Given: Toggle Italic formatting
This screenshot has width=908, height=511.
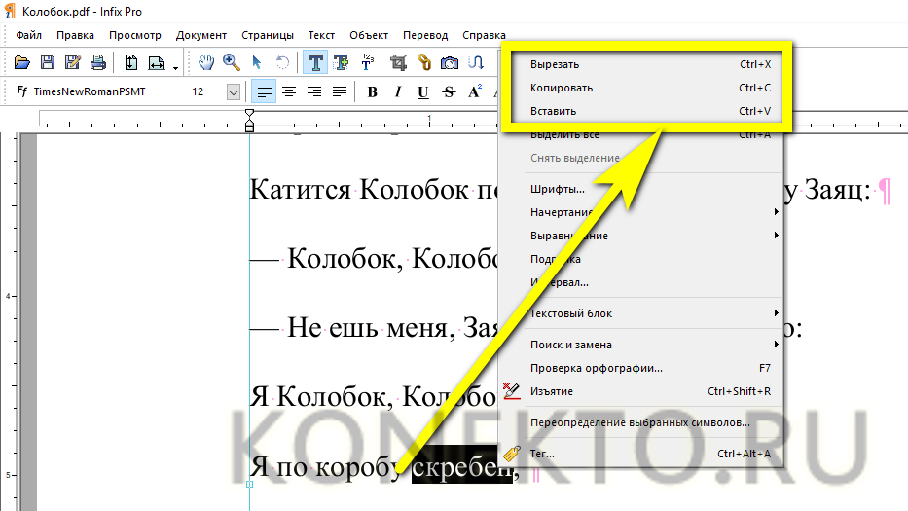Looking at the screenshot, I should [x=397, y=91].
